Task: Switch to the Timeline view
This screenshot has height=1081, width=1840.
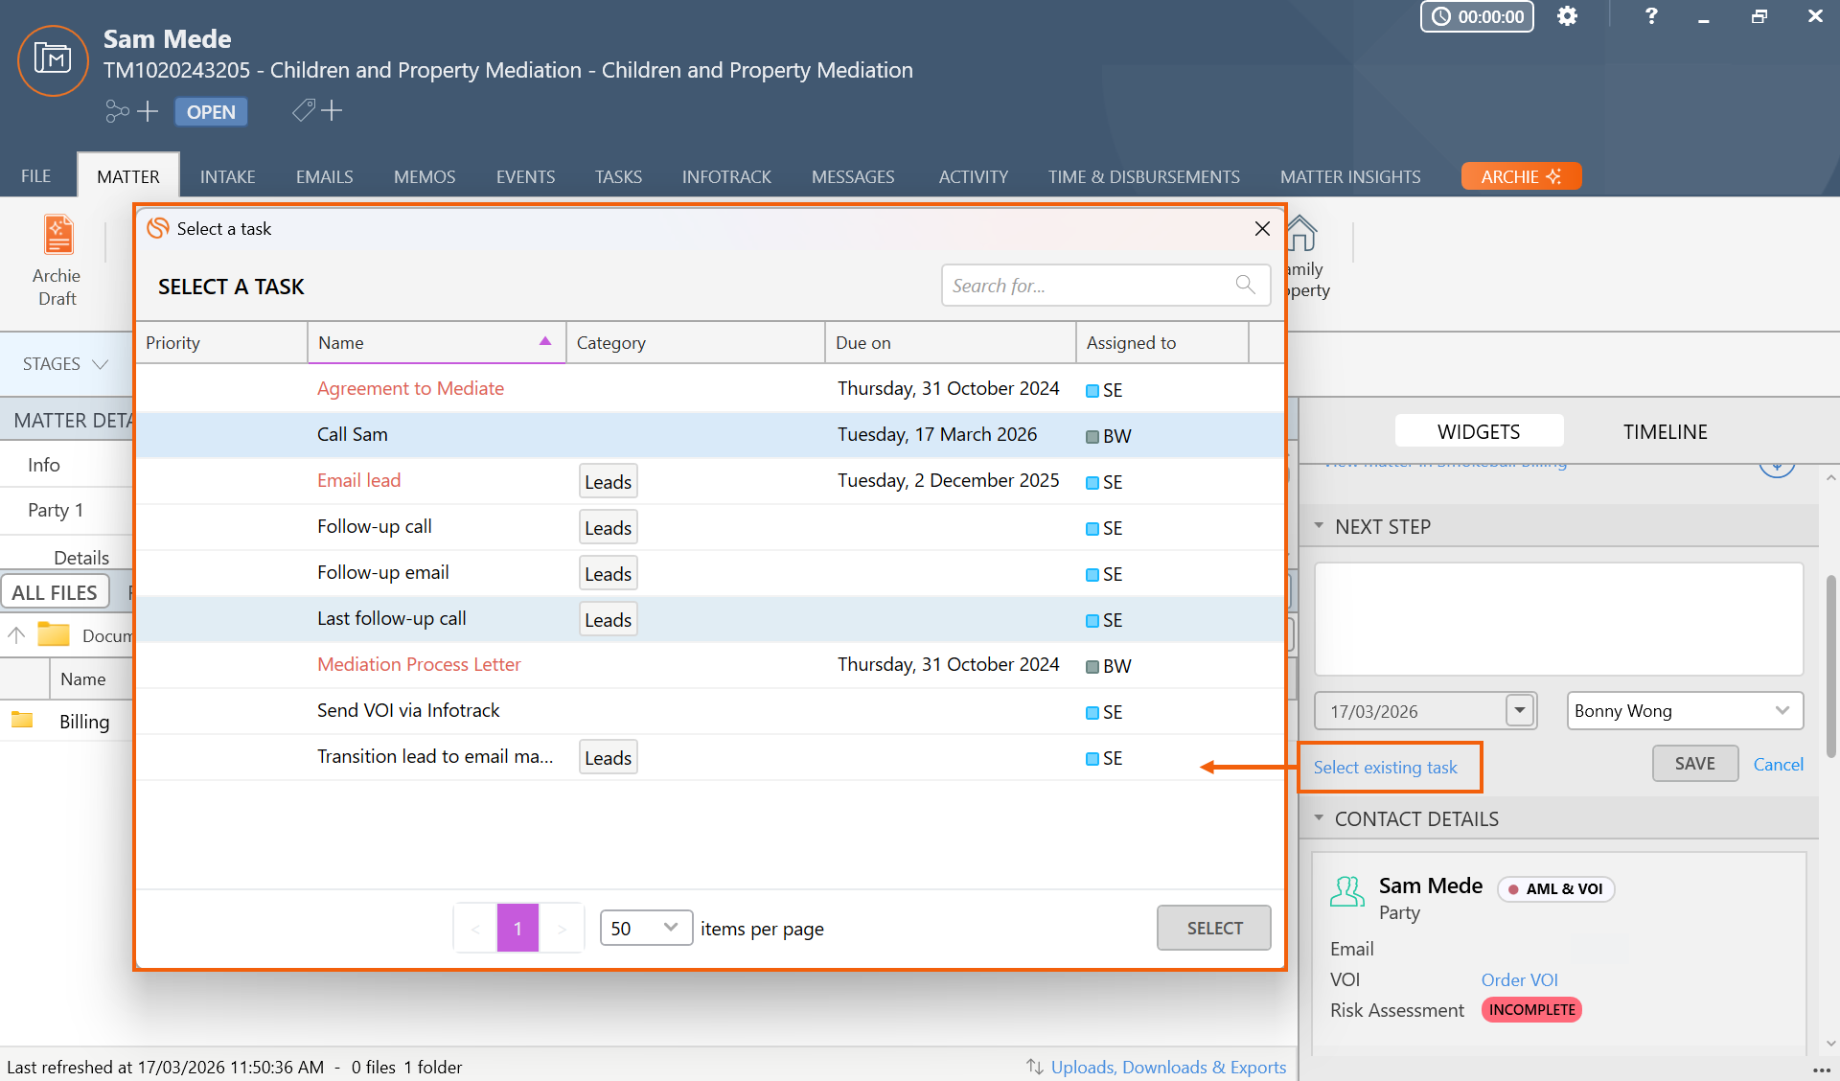Action: point(1665,431)
